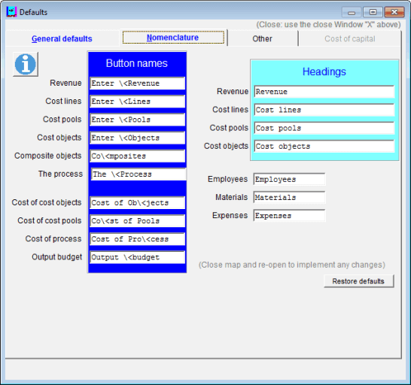The image size is (411, 385).
Task: Focus the Cost objects heading field
Action: pyautogui.click(x=324, y=146)
